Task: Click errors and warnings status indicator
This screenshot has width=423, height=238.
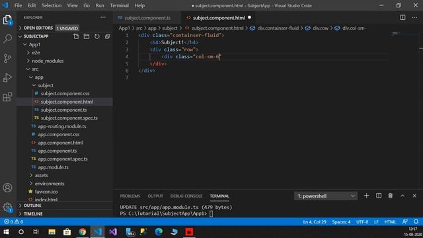Action: click(x=13, y=222)
